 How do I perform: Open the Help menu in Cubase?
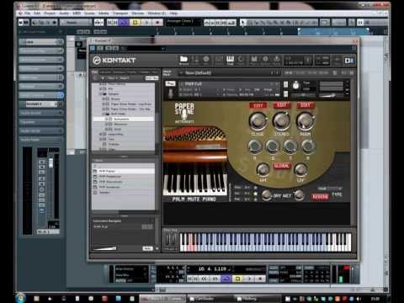(173, 13)
